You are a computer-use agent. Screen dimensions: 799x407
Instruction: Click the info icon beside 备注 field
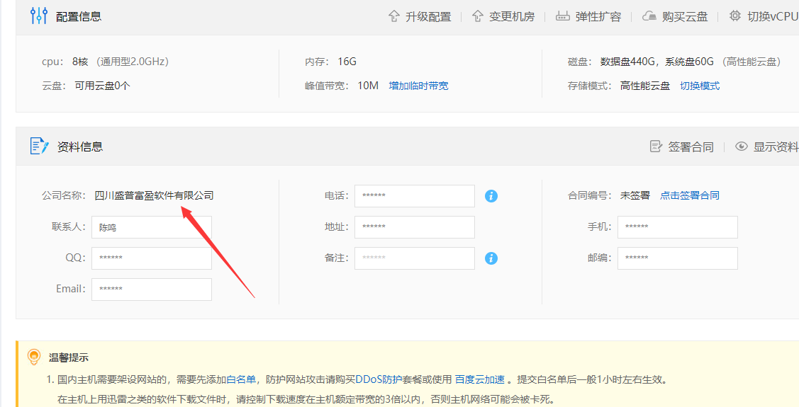click(491, 258)
